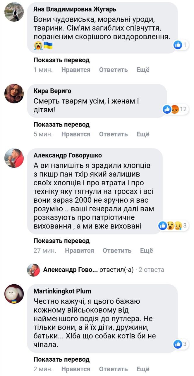Like Кира Вериго's comment via Нравится
This screenshot has height=376, width=194.
click(76, 134)
